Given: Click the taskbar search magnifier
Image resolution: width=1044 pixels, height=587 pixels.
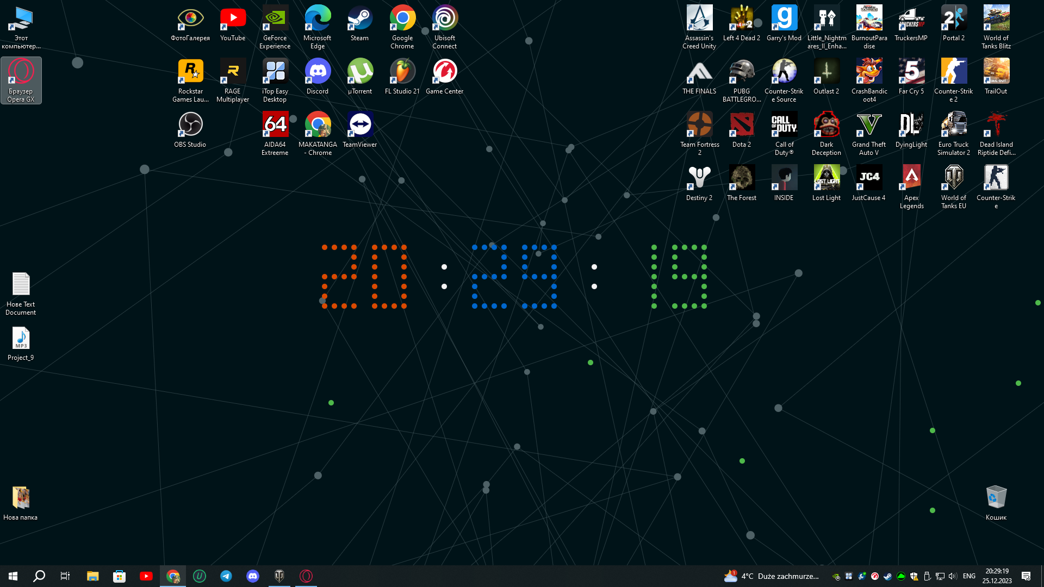Looking at the screenshot, I should click(39, 576).
